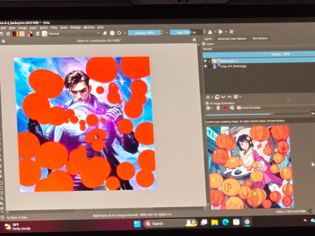Click the reload original preset icon
This screenshot has width=315, height=236.
(x=119, y=33)
